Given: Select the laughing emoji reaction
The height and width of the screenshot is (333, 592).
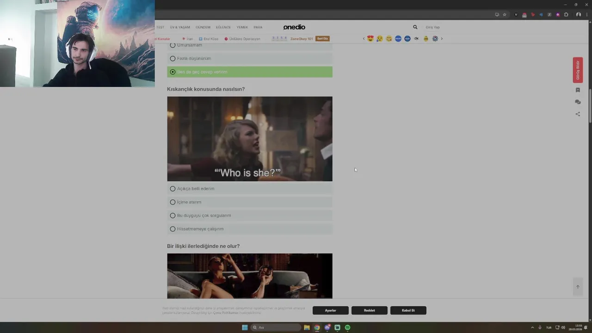Looking at the screenshot, I should (x=389, y=38).
